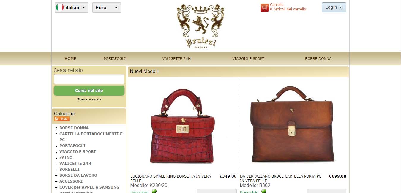Click green availability dot for Da Verrazzano
Screen dimensions: 401x193
264,191
